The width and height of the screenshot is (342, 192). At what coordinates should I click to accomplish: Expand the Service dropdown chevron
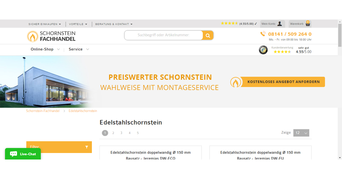(88, 49)
